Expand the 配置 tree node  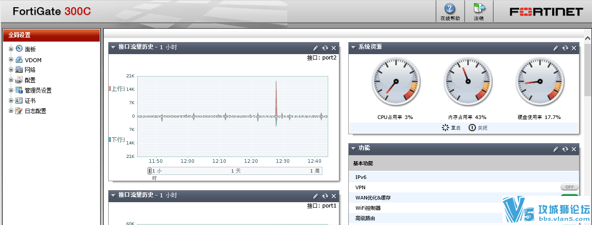tap(11, 80)
